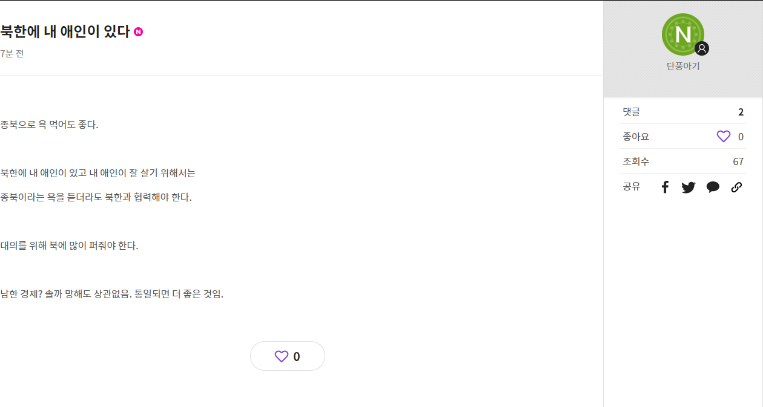
Task: Click the 7분 전 timestamp
Action: coord(12,53)
